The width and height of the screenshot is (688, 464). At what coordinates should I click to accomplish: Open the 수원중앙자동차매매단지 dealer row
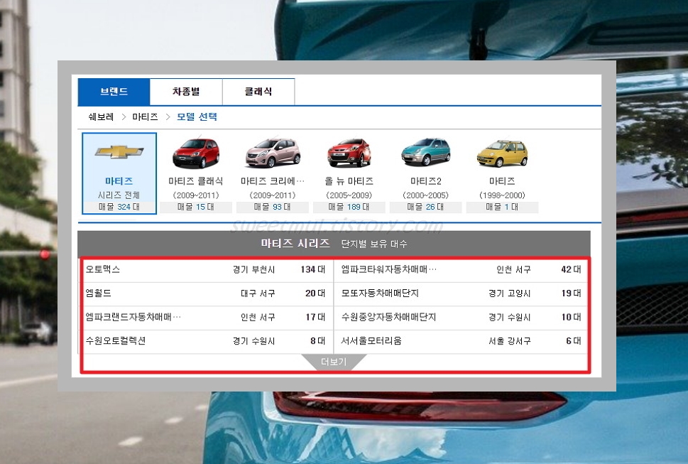tap(461, 317)
